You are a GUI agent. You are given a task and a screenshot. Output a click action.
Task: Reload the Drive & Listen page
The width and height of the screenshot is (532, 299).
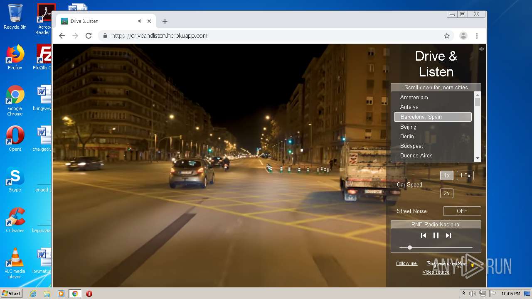point(89,36)
